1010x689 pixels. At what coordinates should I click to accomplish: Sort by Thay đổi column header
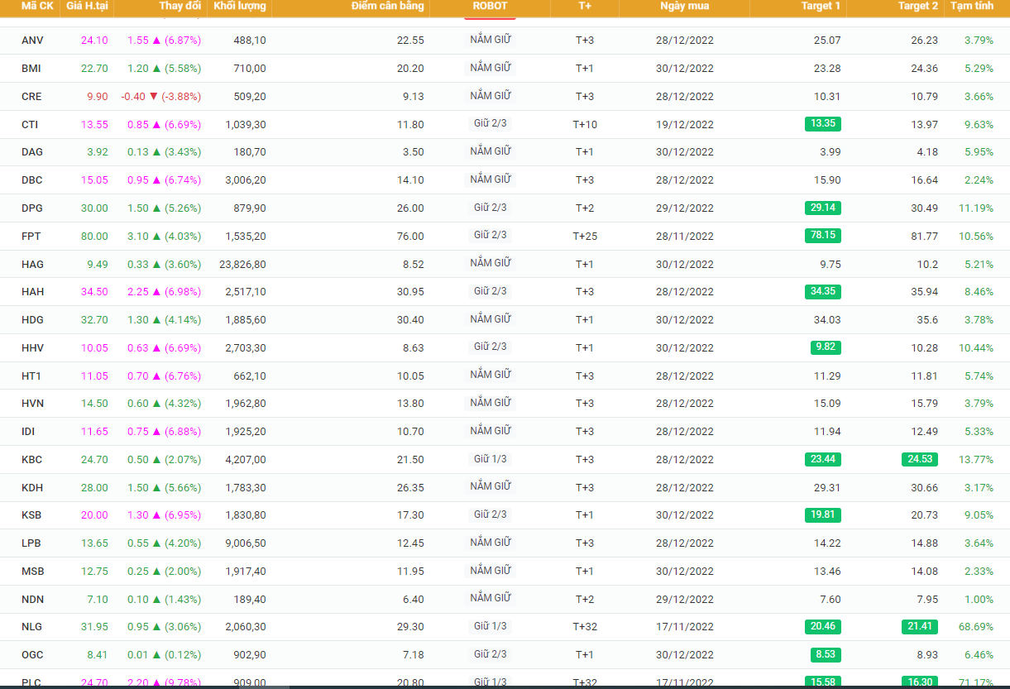pos(180,6)
